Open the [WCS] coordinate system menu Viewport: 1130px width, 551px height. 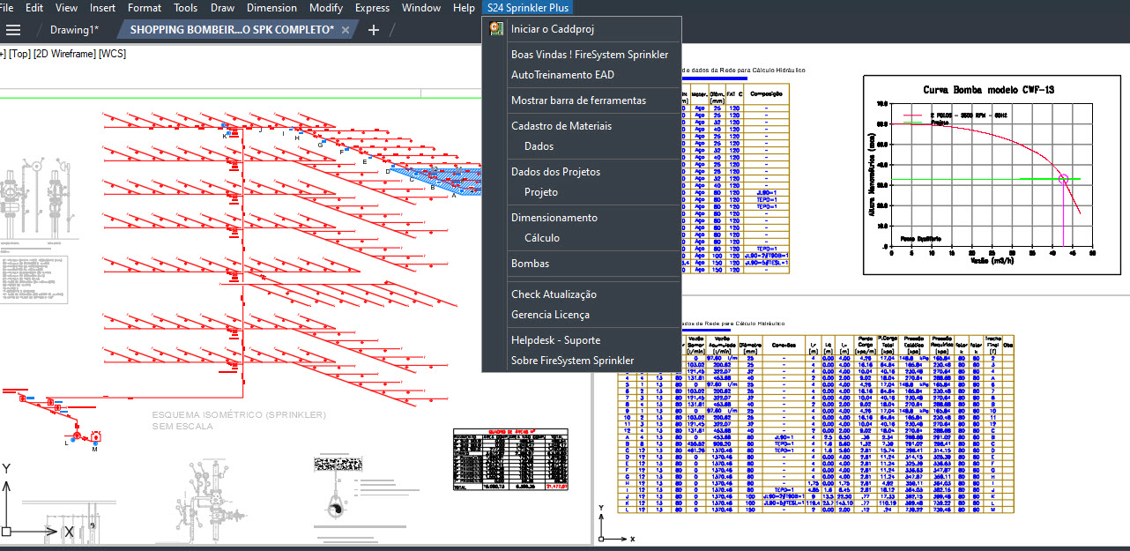tap(113, 54)
